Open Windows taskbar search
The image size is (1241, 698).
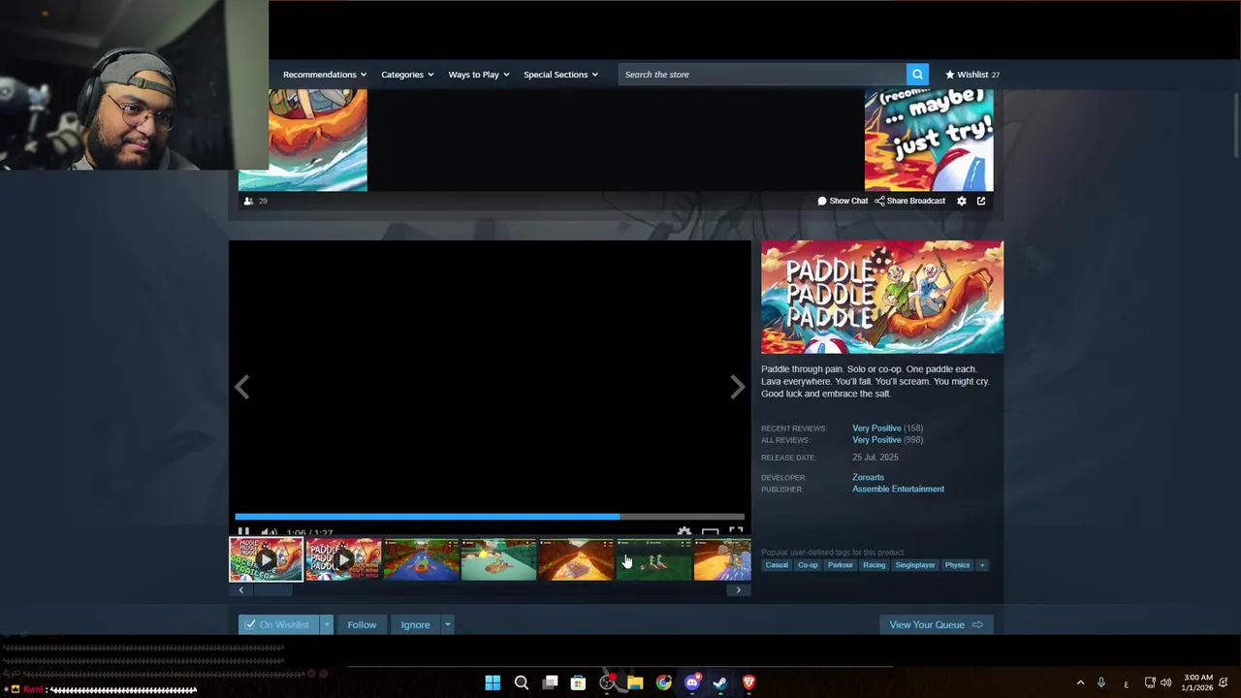point(522,682)
